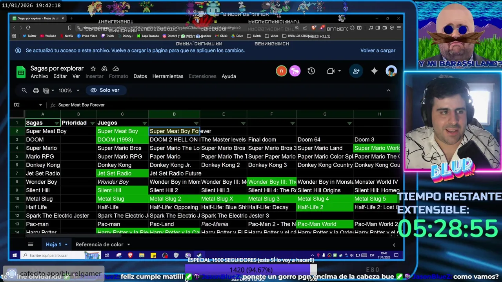Click the Brave browser taskbar icon
Viewport: 502px width, 282px height.
click(130, 255)
